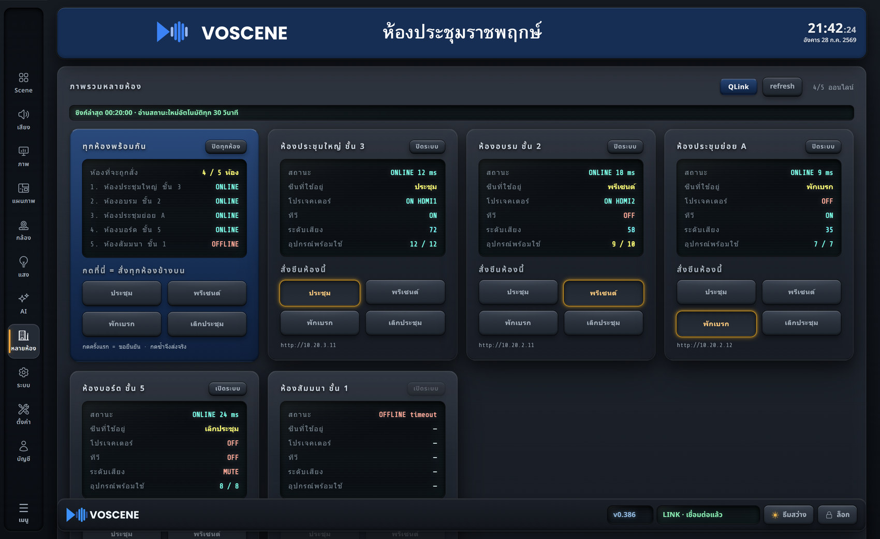Power off ห้องประชุมใหญ่ ชั้น 3 via ปิดระบบ
The width and height of the screenshot is (880, 539).
(x=427, y=147)
